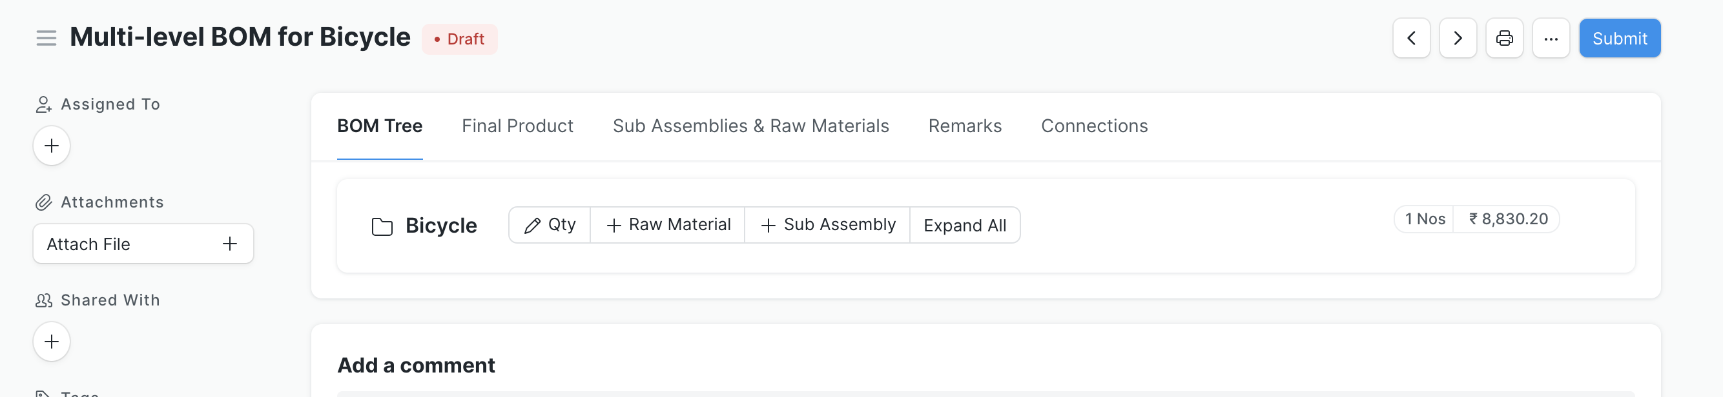Go to next document arrow
The width and height of the screenshot is (1723, 397).
(1458, 39)
